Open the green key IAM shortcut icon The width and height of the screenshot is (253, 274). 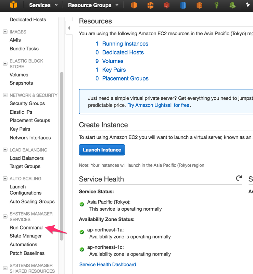pyautogui.click(x=216, y=5)
